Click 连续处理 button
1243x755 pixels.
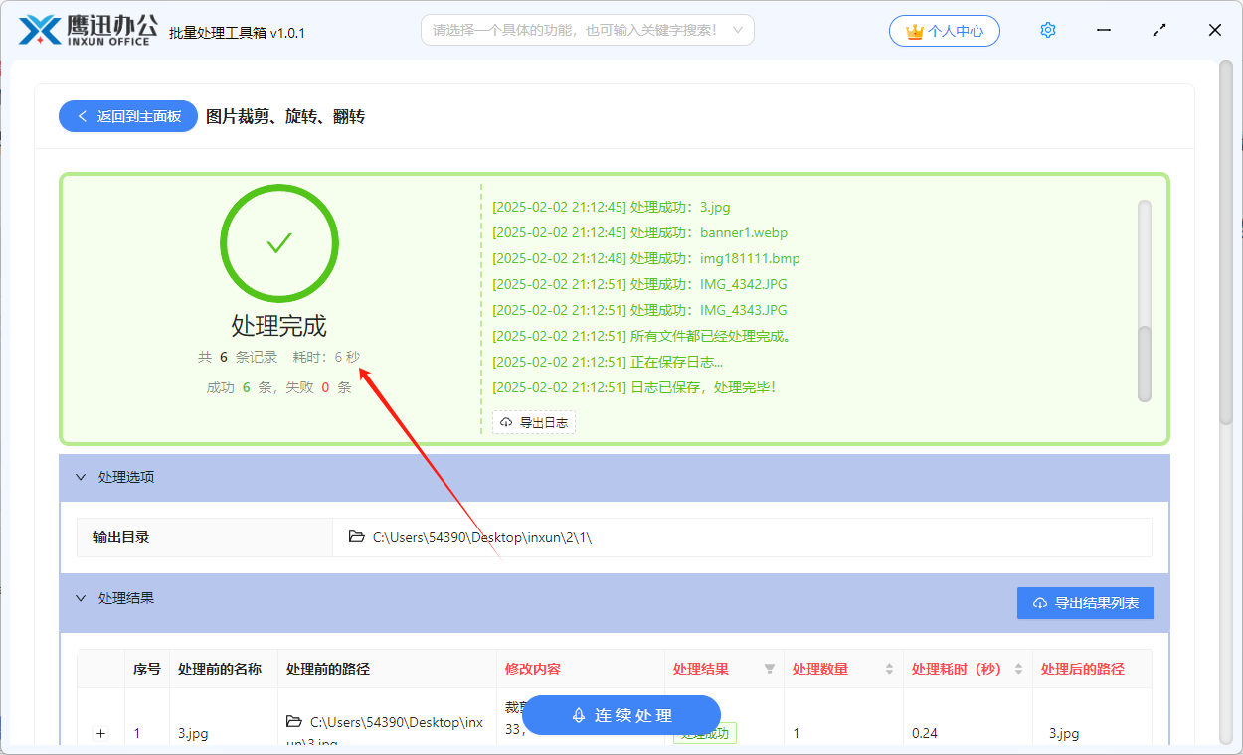(x=621, y=715)
